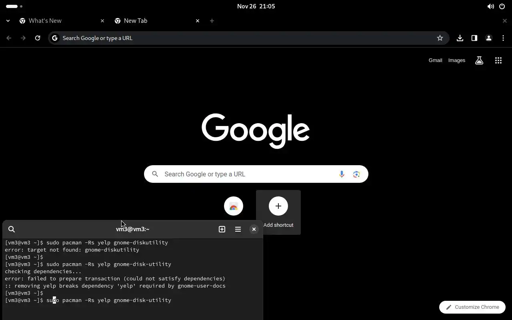Open the Chrome profile avatar icon

[489, 38]
